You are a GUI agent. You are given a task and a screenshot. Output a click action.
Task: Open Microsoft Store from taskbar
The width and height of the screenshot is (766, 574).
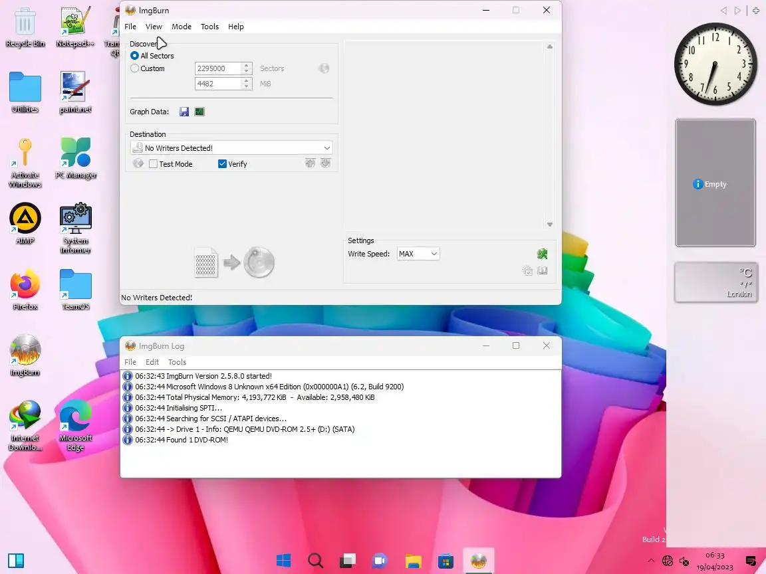(445, 560)
